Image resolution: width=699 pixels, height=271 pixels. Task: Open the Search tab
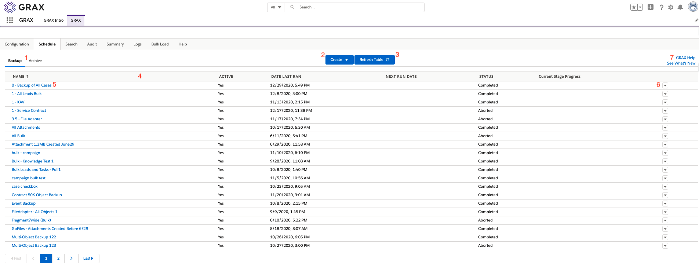click(x=71, y=44)
